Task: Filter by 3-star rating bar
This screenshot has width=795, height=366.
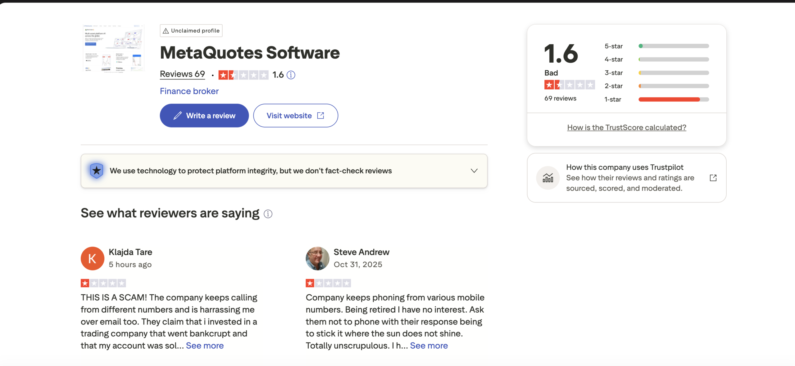Action: tap(674, 73)
